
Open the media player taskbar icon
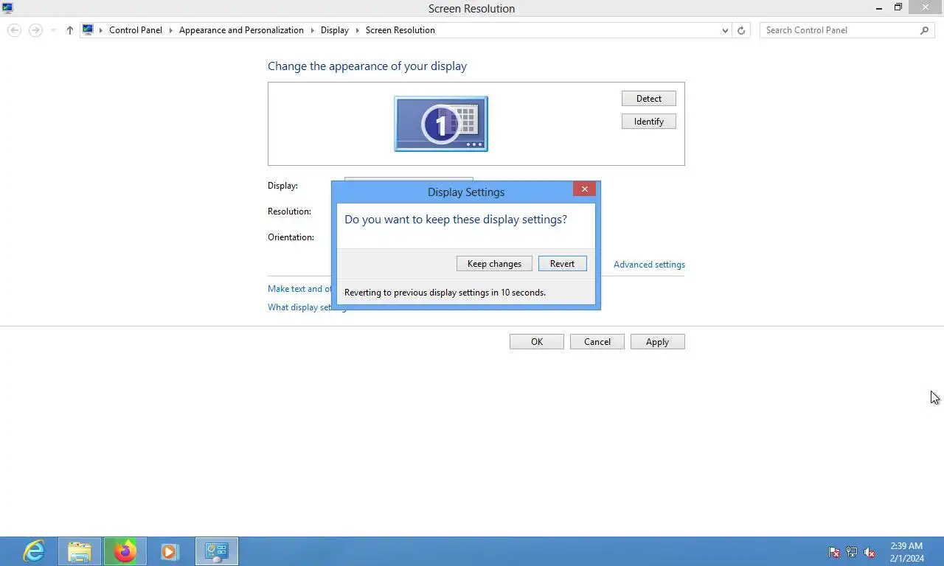170,551
